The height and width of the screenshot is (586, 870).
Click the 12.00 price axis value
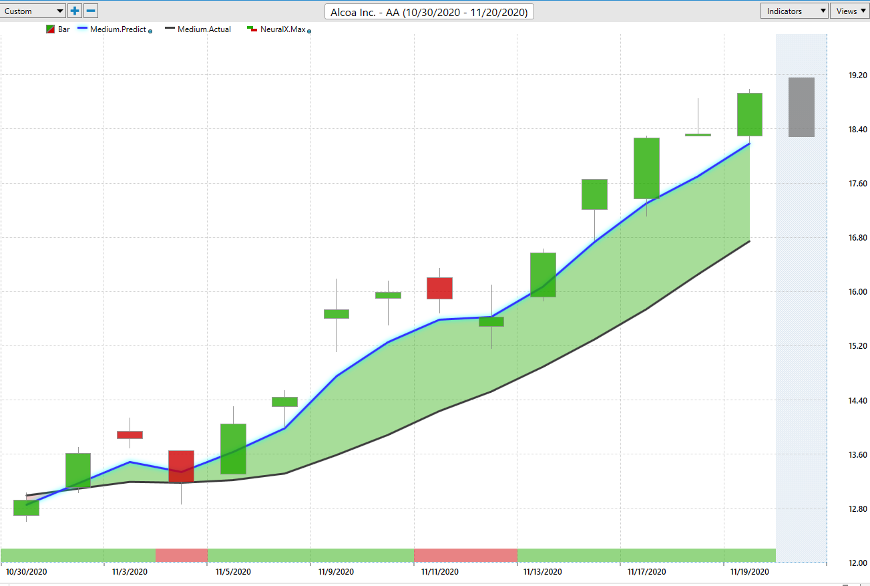(857, 563)
